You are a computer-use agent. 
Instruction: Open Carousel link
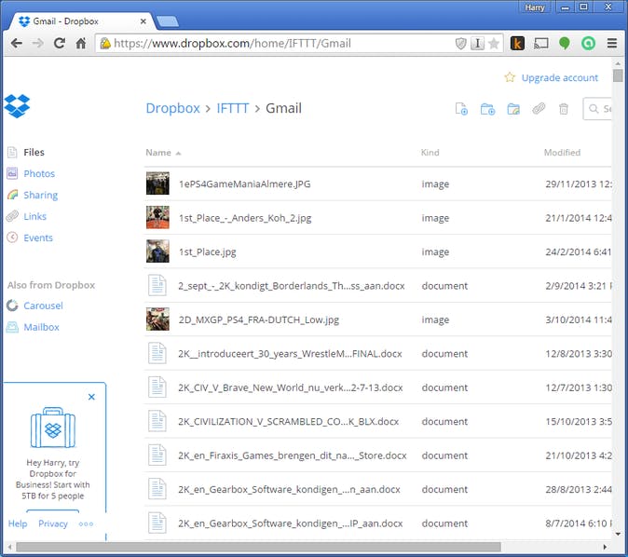pos(43,306)
